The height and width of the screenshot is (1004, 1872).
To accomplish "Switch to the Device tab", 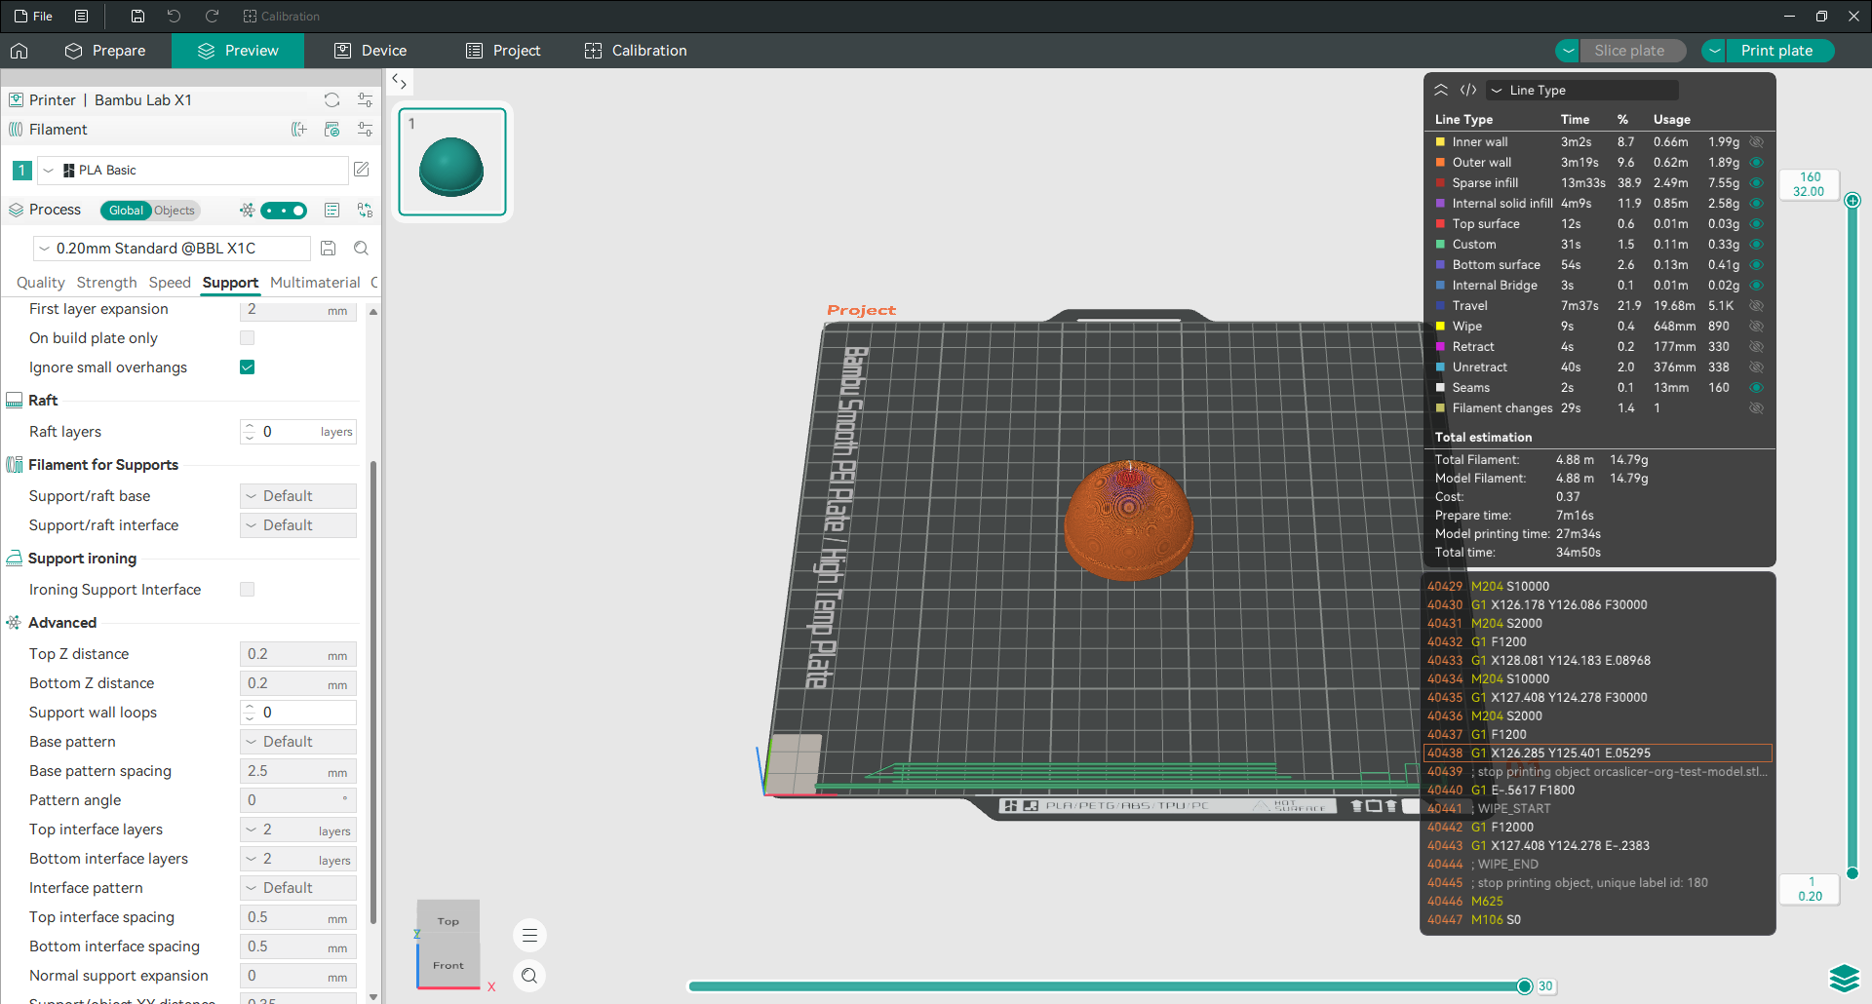I will coord(370,51).
